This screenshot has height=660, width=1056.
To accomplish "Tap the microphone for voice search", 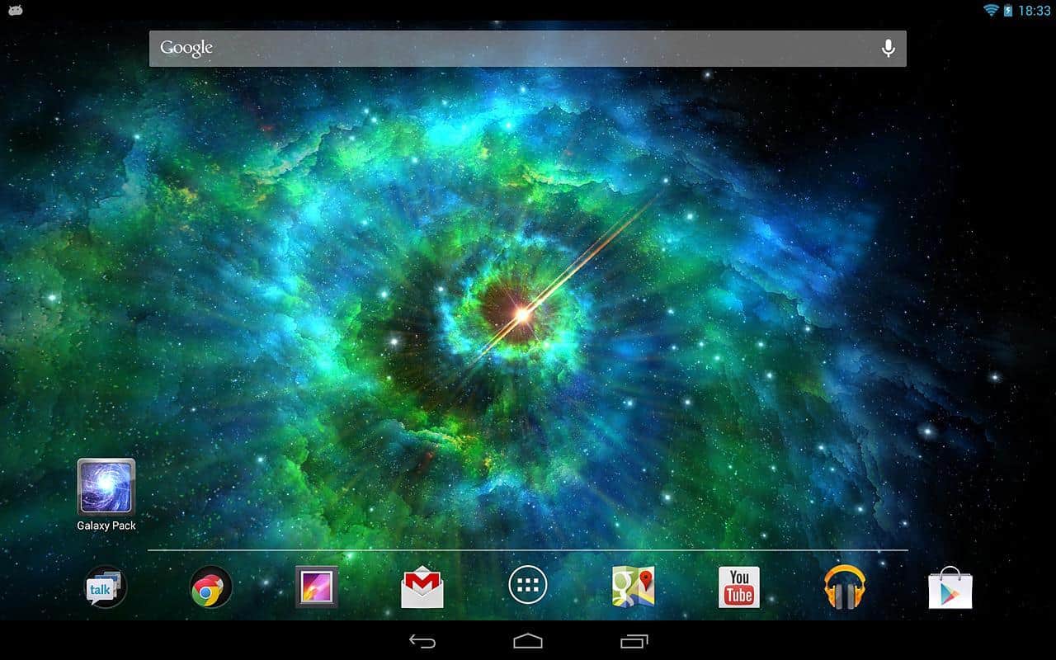I will (x=888, y=49).
